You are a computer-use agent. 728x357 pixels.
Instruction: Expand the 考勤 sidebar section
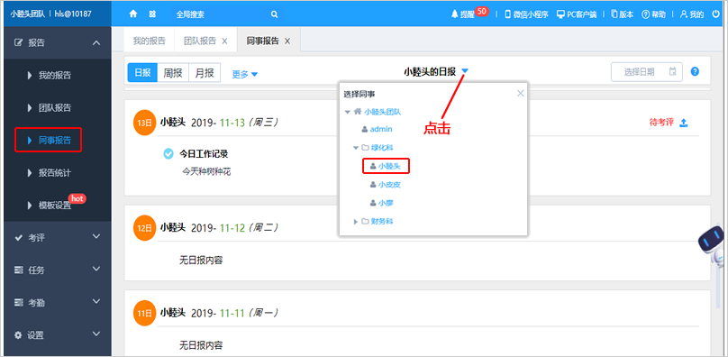coord(58,303)
